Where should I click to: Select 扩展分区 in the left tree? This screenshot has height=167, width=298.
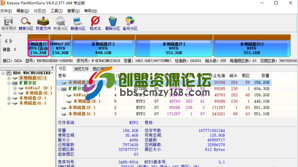(x=28, y=83)
